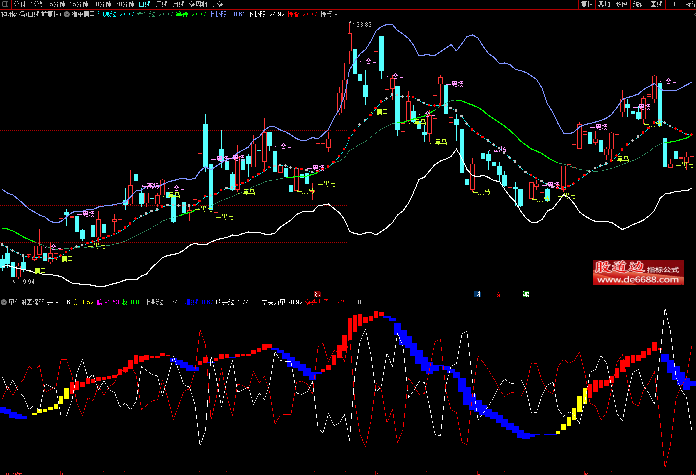The width and height of the screenshot is (696, 475).
Task: Select the 30分钟 period tab
Action: 102,4
